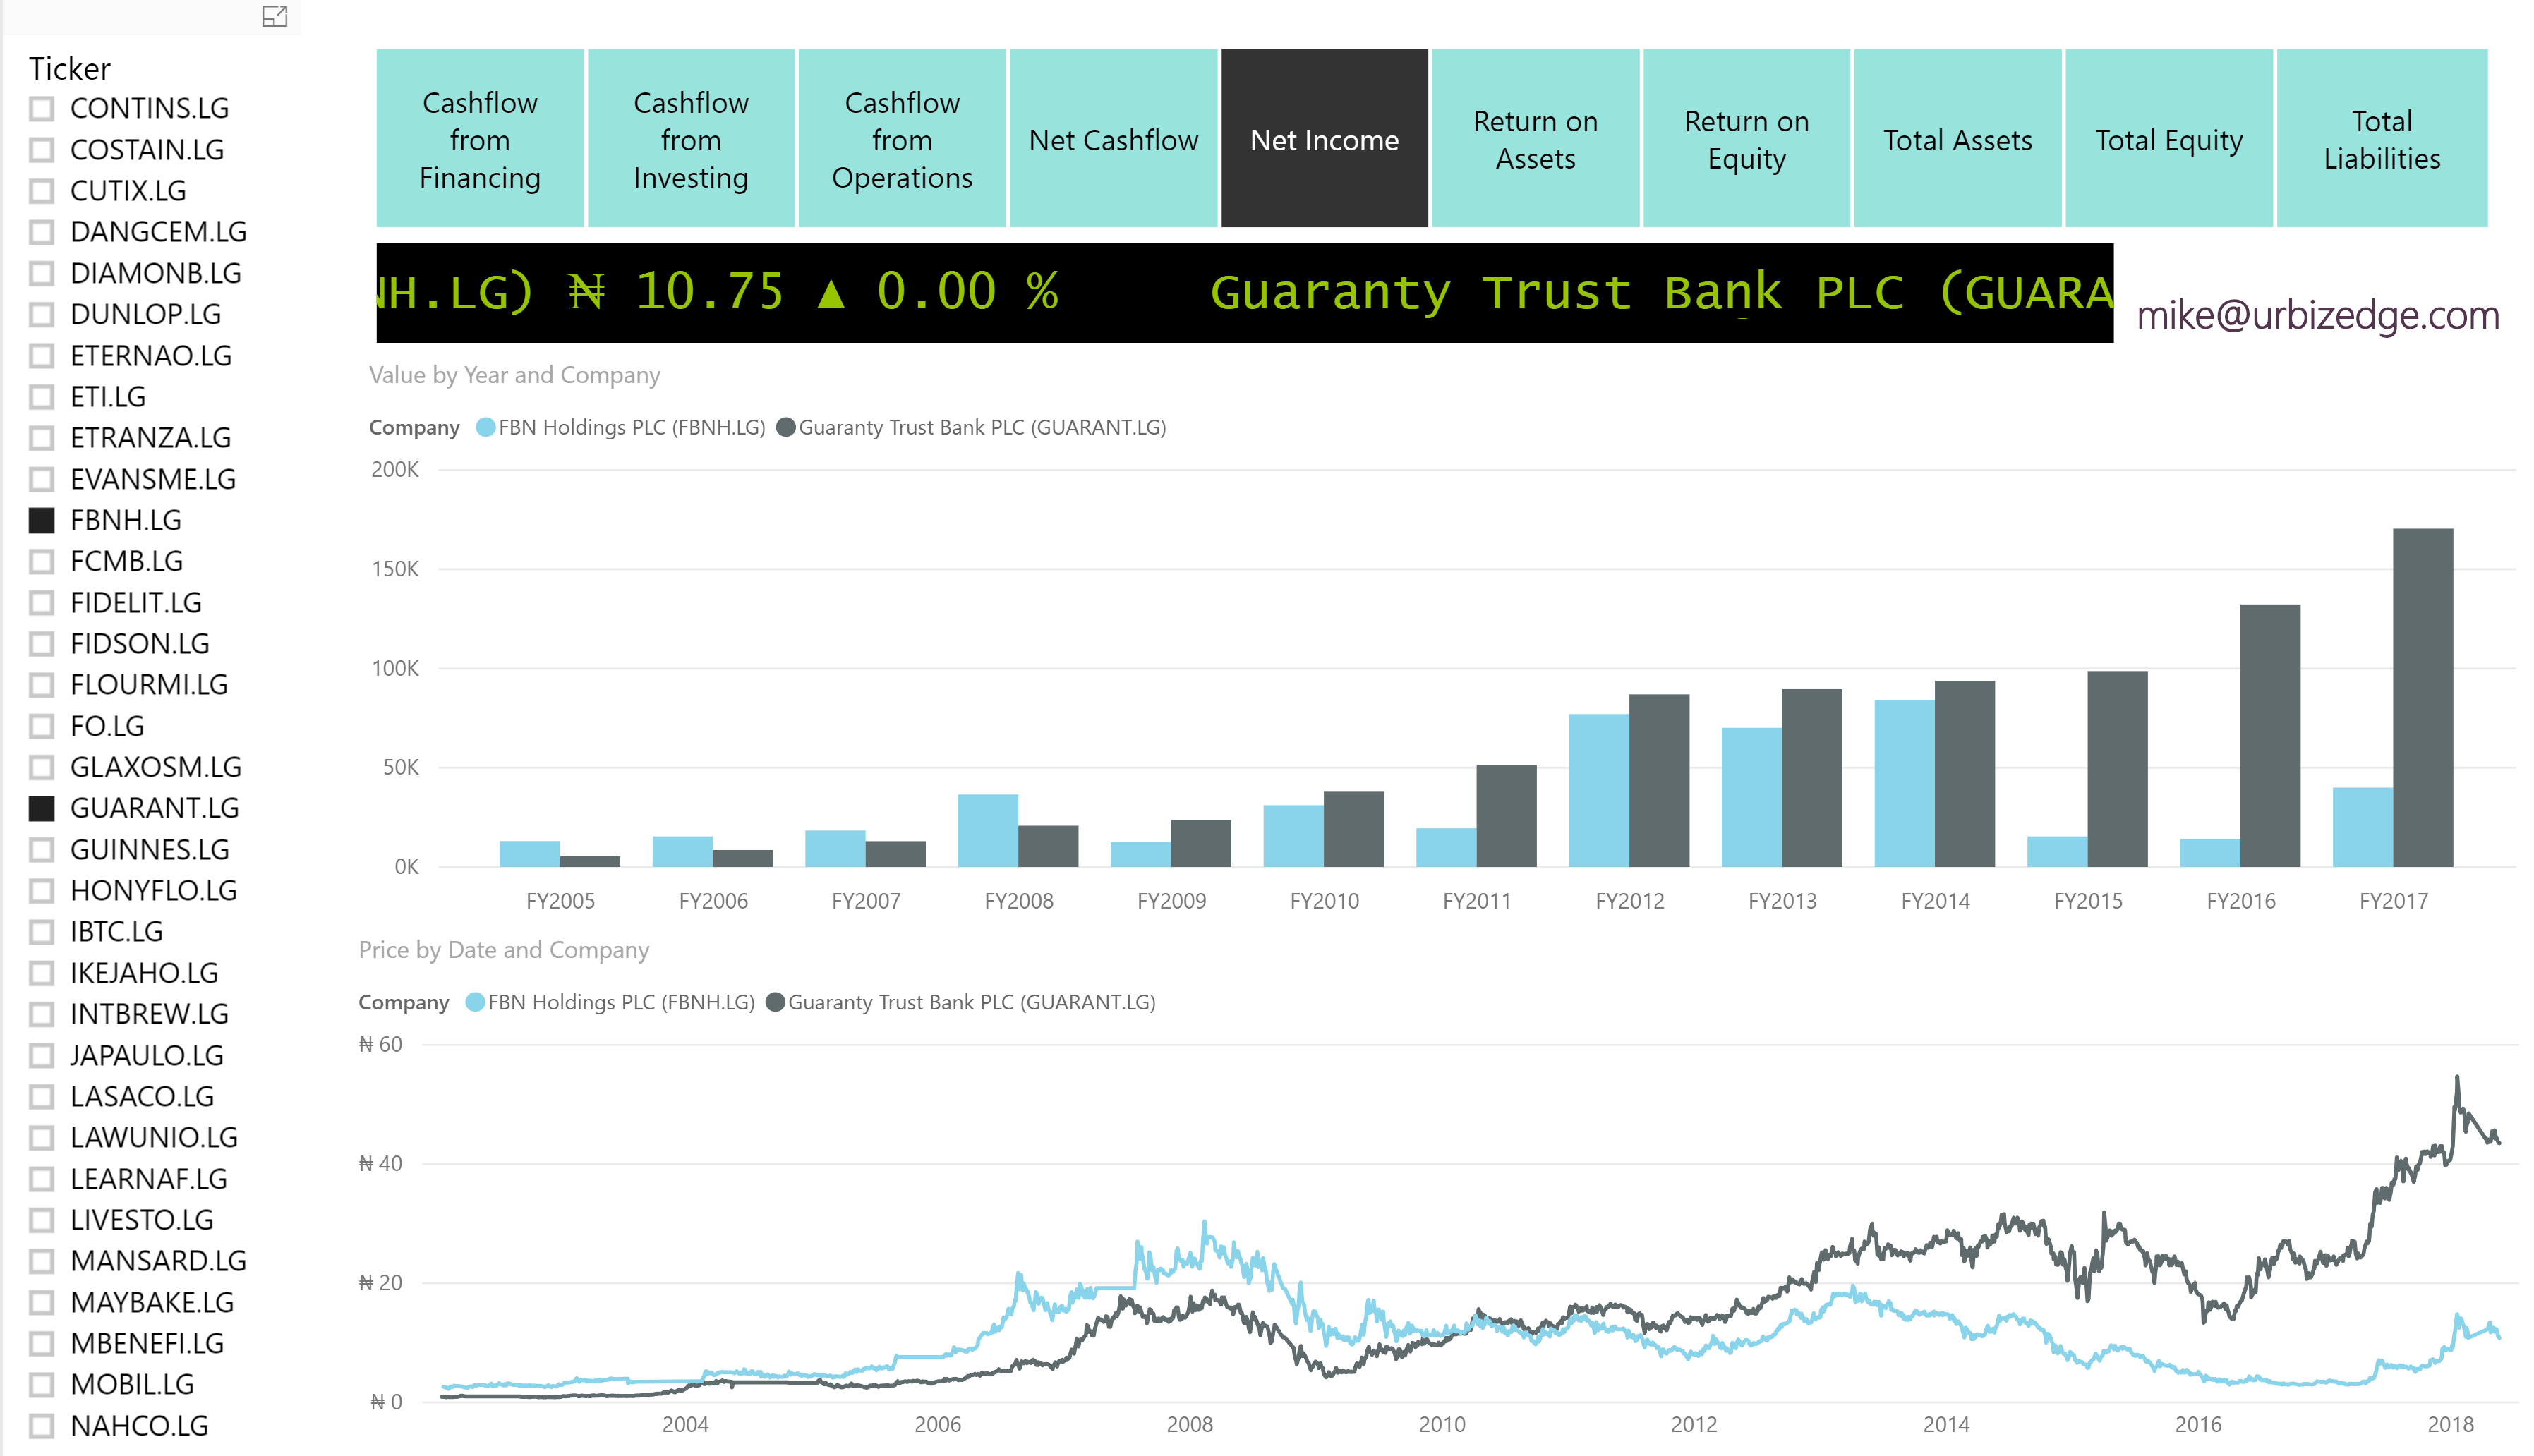Click the scrolling stock ticker banner
This screenshot has width=2534, height=1456.
point(1245,293)
